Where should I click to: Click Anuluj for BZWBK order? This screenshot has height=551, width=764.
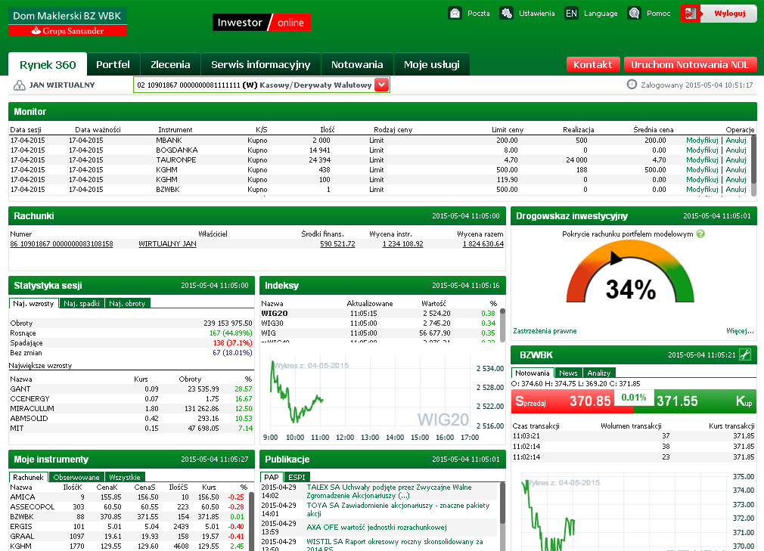click(736, 190)
